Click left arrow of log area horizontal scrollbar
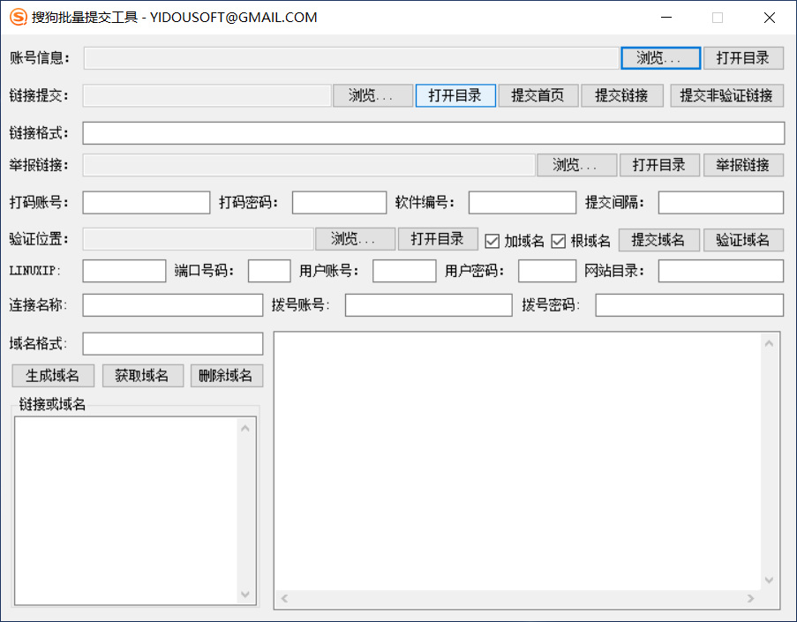Viewport: 797px width, 622px height. [284, 599]
